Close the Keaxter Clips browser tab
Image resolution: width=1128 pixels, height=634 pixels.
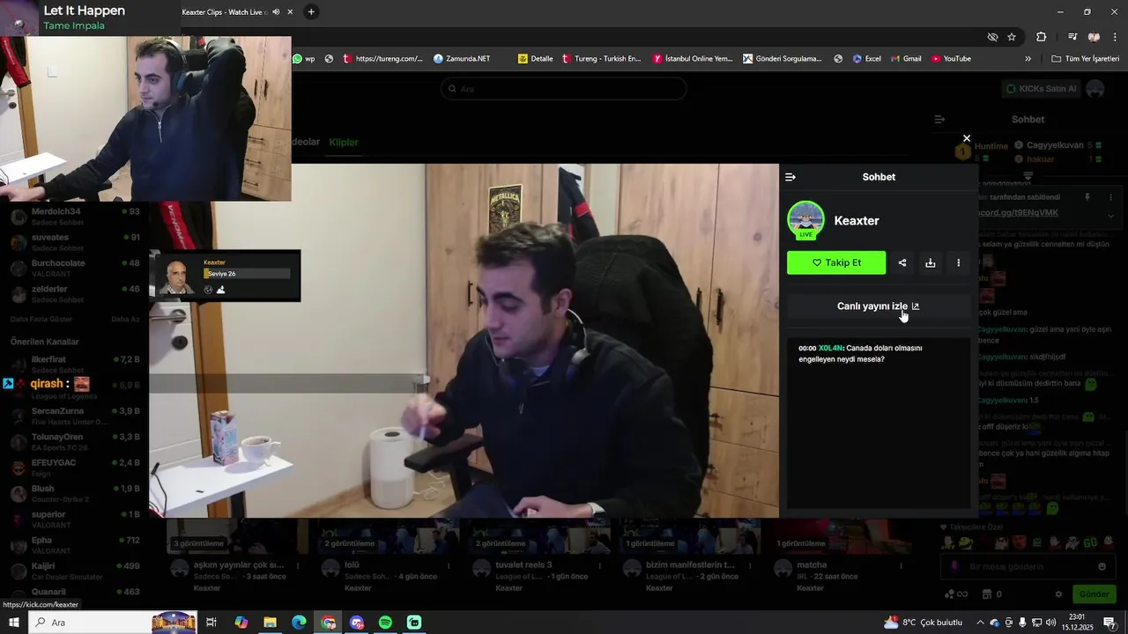290,12
